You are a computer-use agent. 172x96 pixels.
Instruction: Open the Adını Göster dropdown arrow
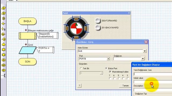point(145,51)
